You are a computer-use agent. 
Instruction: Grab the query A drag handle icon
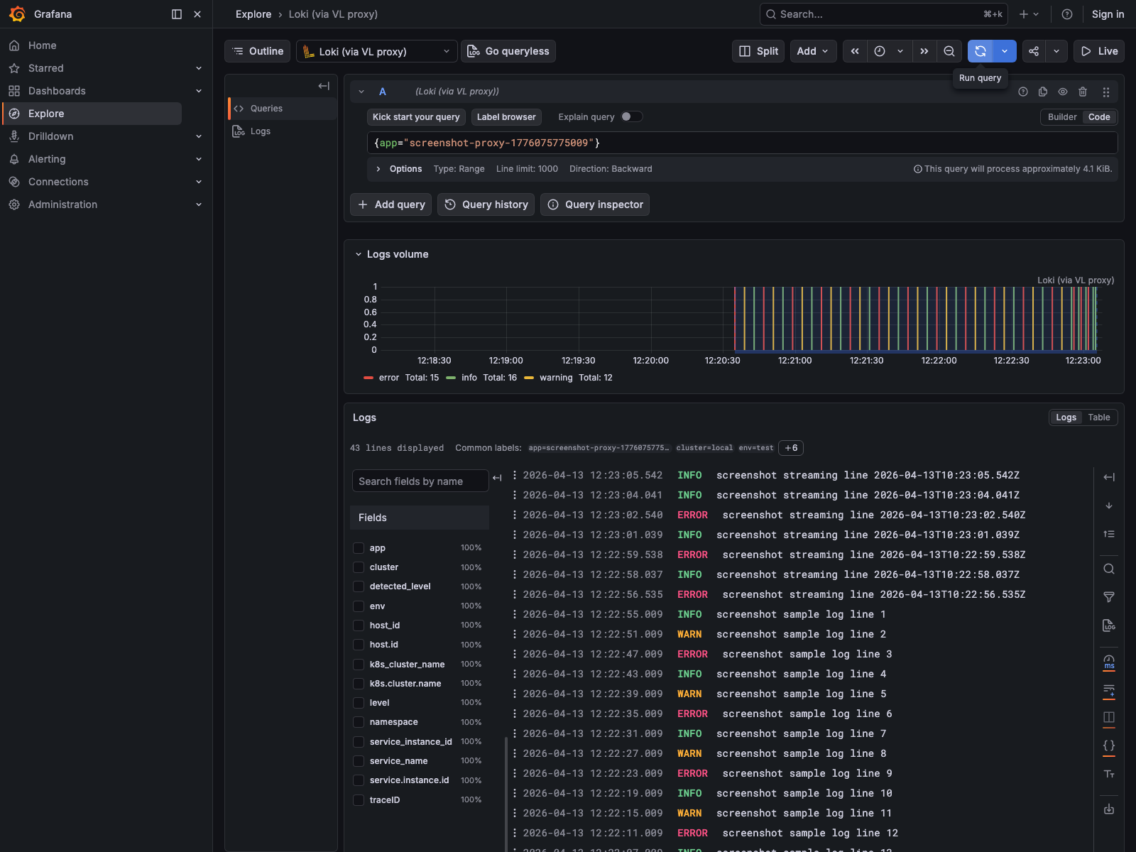[1105, 92]
